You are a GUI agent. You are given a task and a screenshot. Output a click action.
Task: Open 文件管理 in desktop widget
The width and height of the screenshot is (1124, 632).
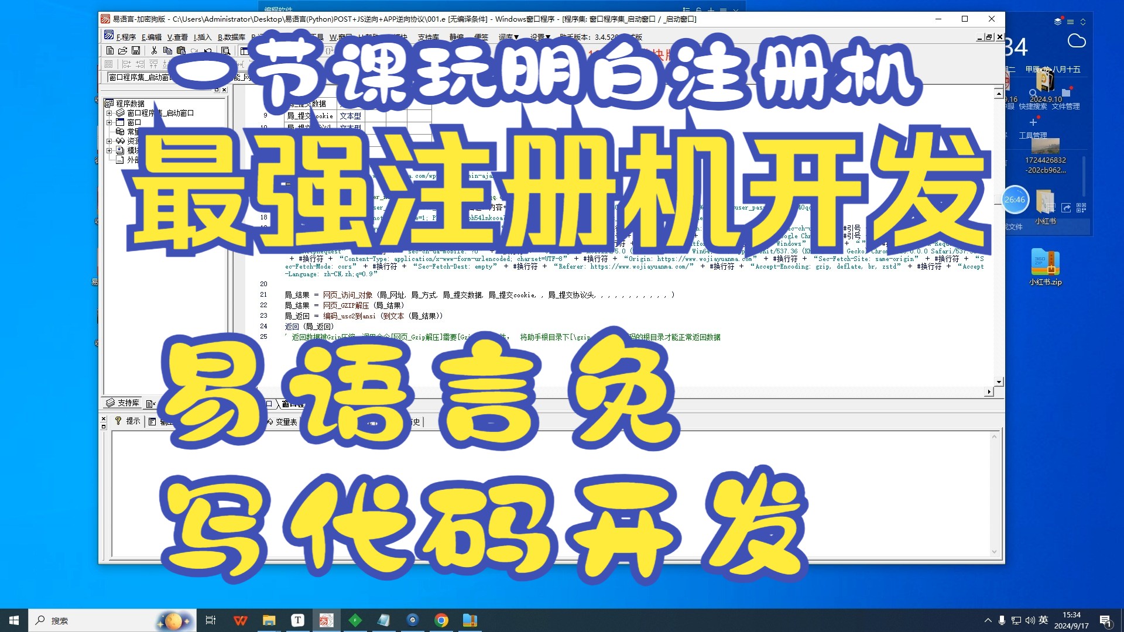[1065, 99]
